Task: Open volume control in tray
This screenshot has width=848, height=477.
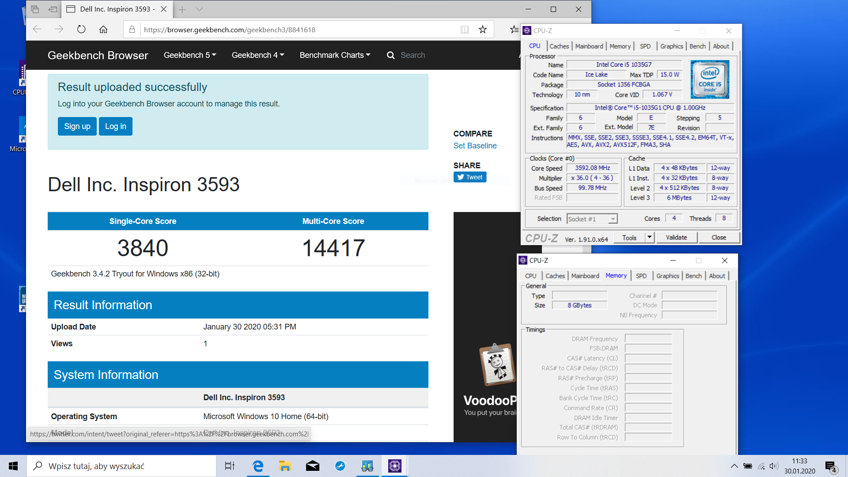Action: click(773, 466)
